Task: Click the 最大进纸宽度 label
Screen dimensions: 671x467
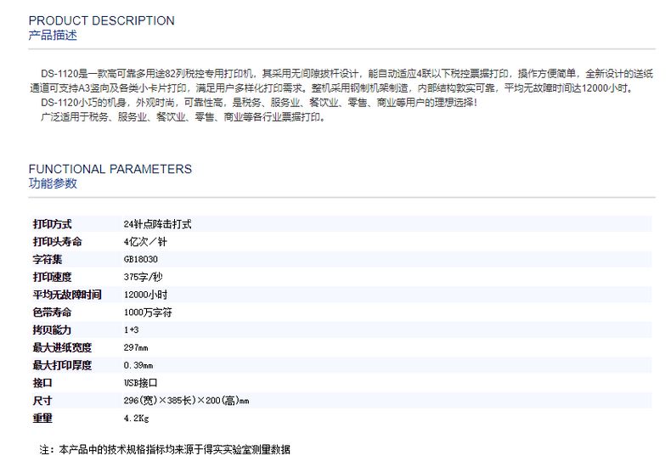Action: [x=62, y=347]
